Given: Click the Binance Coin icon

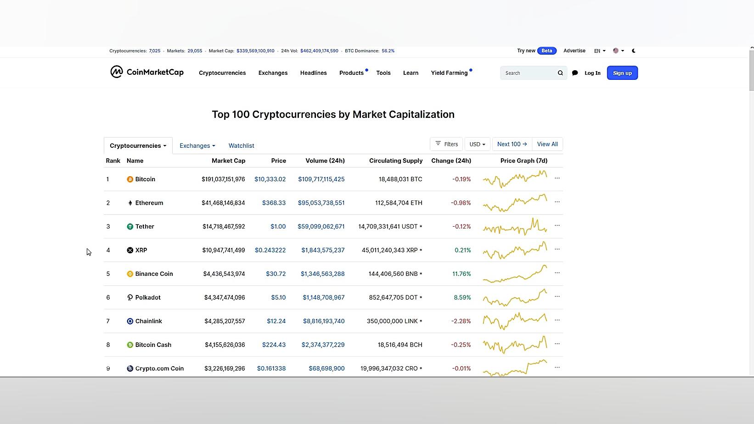Looking at the screenshot, I should tap(130, 274).
